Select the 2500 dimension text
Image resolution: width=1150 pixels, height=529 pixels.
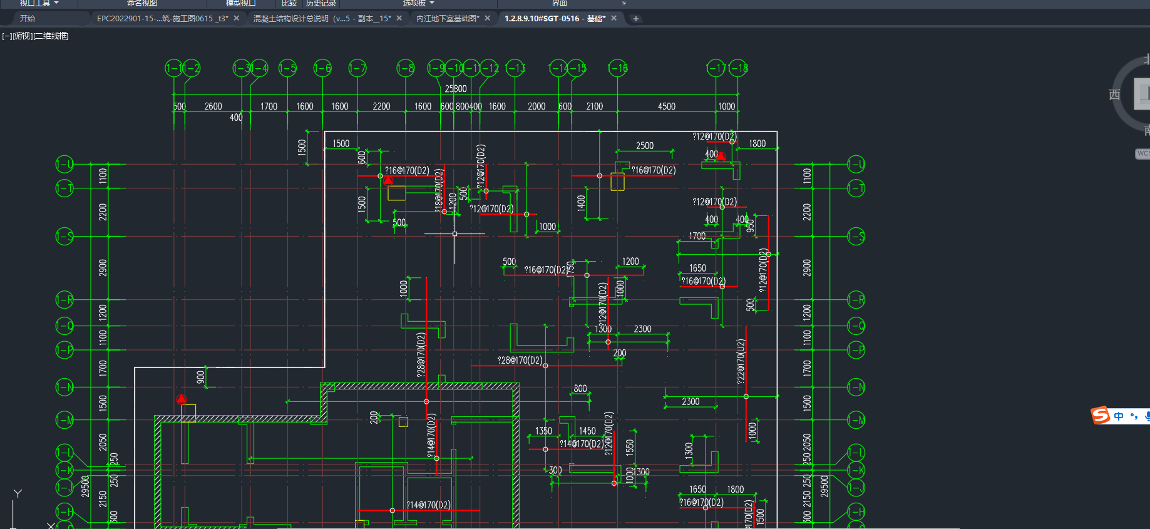645,146
